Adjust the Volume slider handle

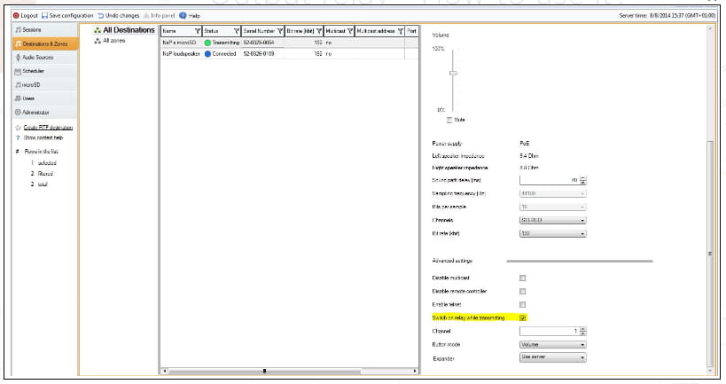[453, 74]
